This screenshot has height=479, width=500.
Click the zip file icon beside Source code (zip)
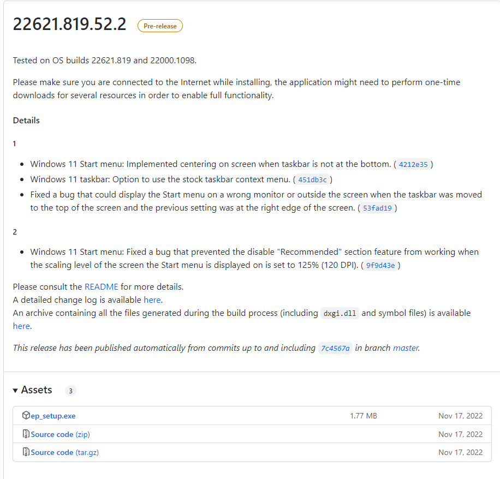[x=26, y=434]
